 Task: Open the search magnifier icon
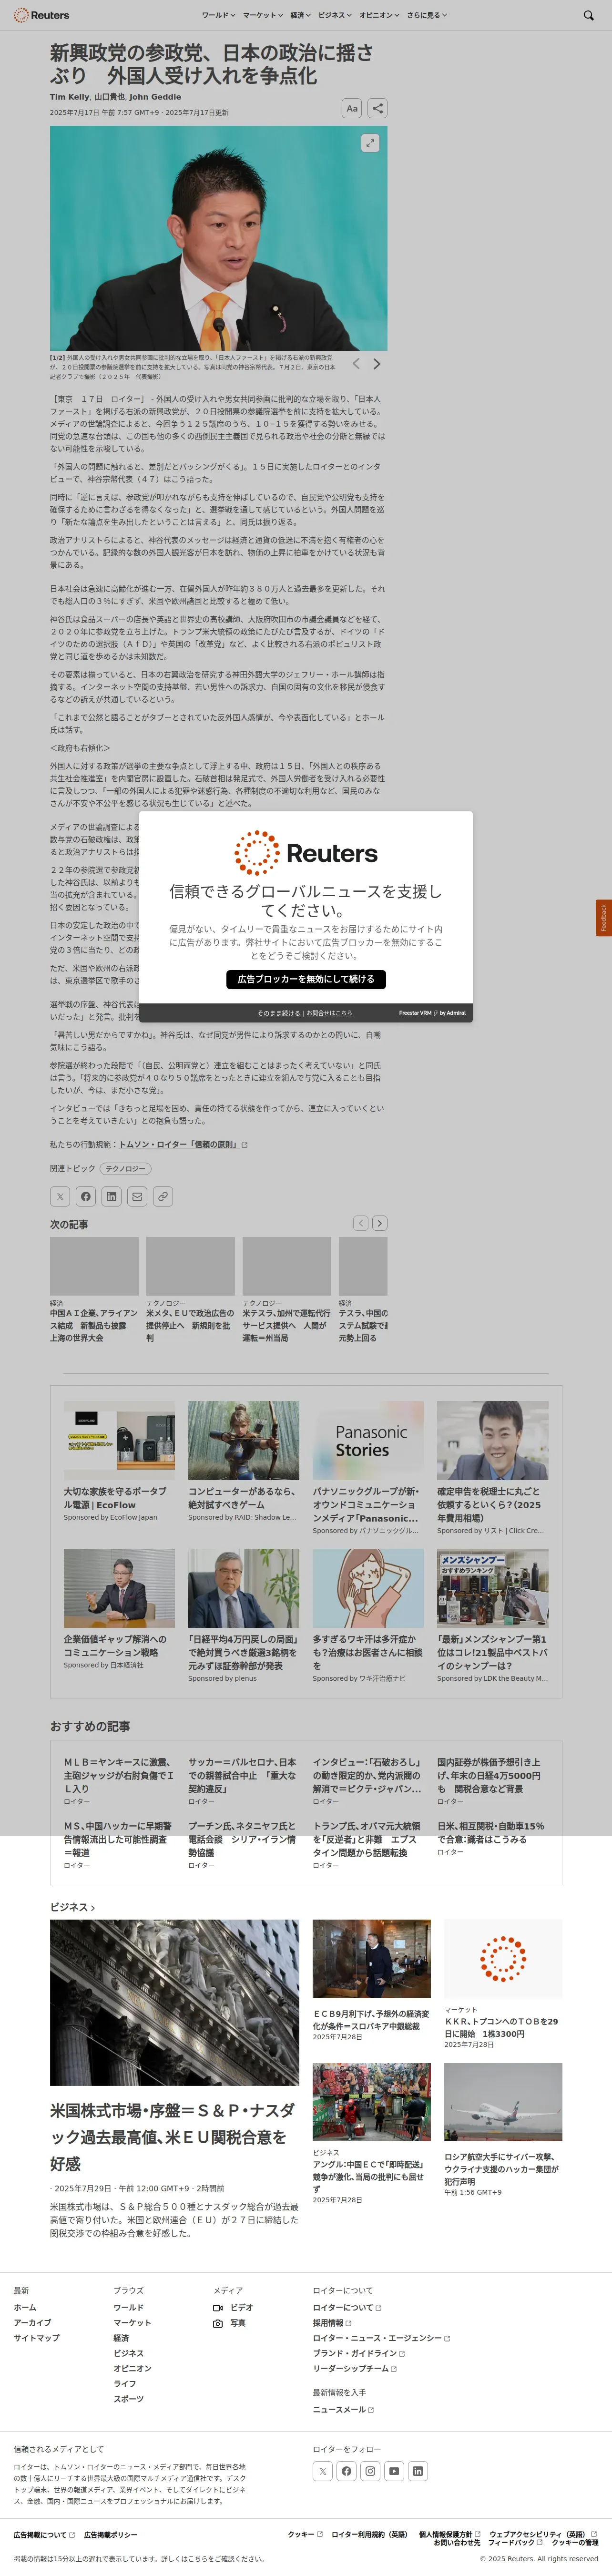pyautogui.click(x=588, y=15)
